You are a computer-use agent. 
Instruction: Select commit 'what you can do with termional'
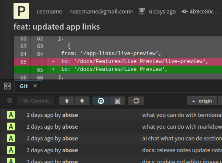point(182,115)
